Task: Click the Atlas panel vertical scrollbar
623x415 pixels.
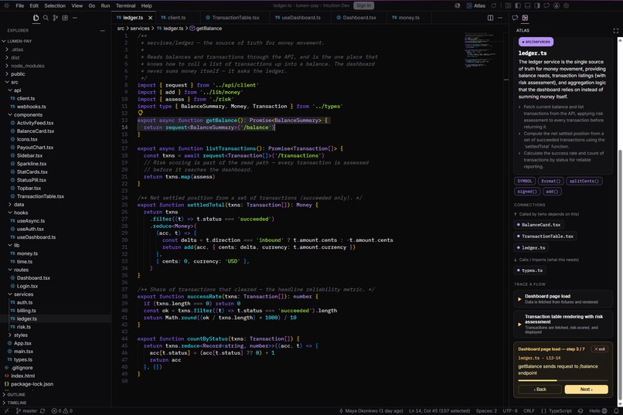Action: pos(620,274)
